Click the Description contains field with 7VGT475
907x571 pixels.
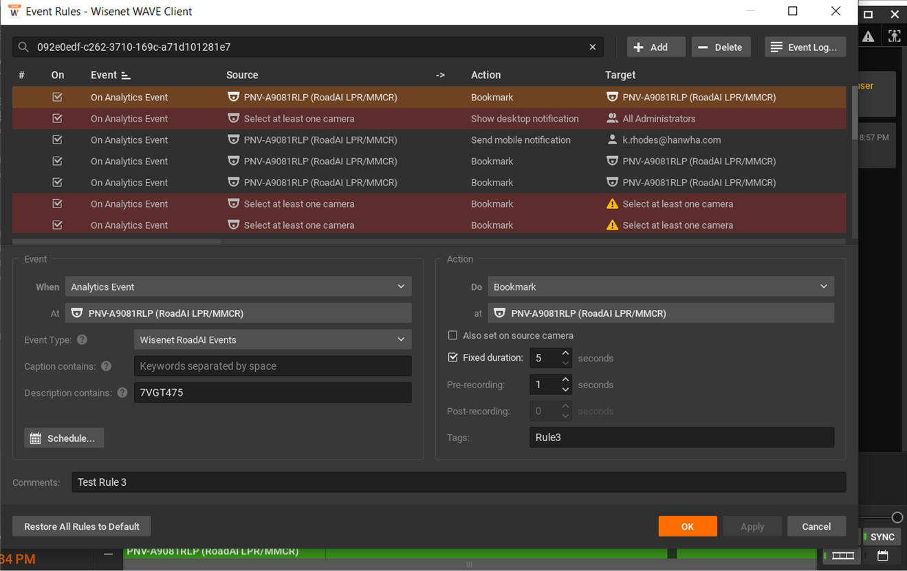[272, 393]
